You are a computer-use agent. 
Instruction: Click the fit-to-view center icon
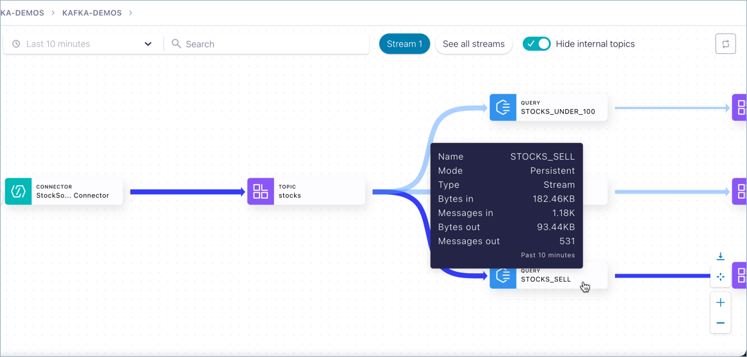(x=721, y=277)
